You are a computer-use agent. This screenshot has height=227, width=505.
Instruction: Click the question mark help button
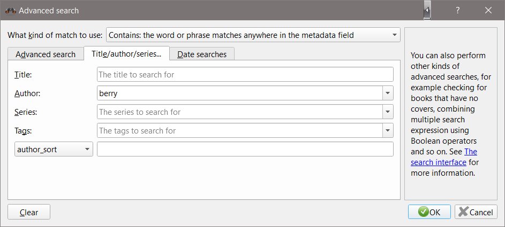coord(458,10)
